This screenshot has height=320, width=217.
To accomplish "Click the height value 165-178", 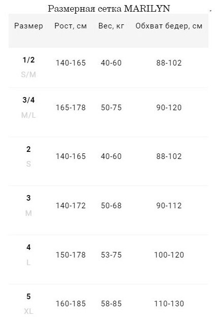I will coord(70,108).
